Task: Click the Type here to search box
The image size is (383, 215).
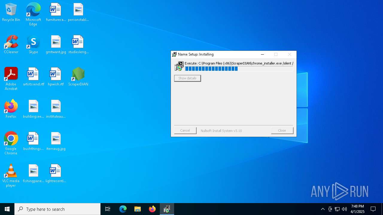Action: [57, 209]
